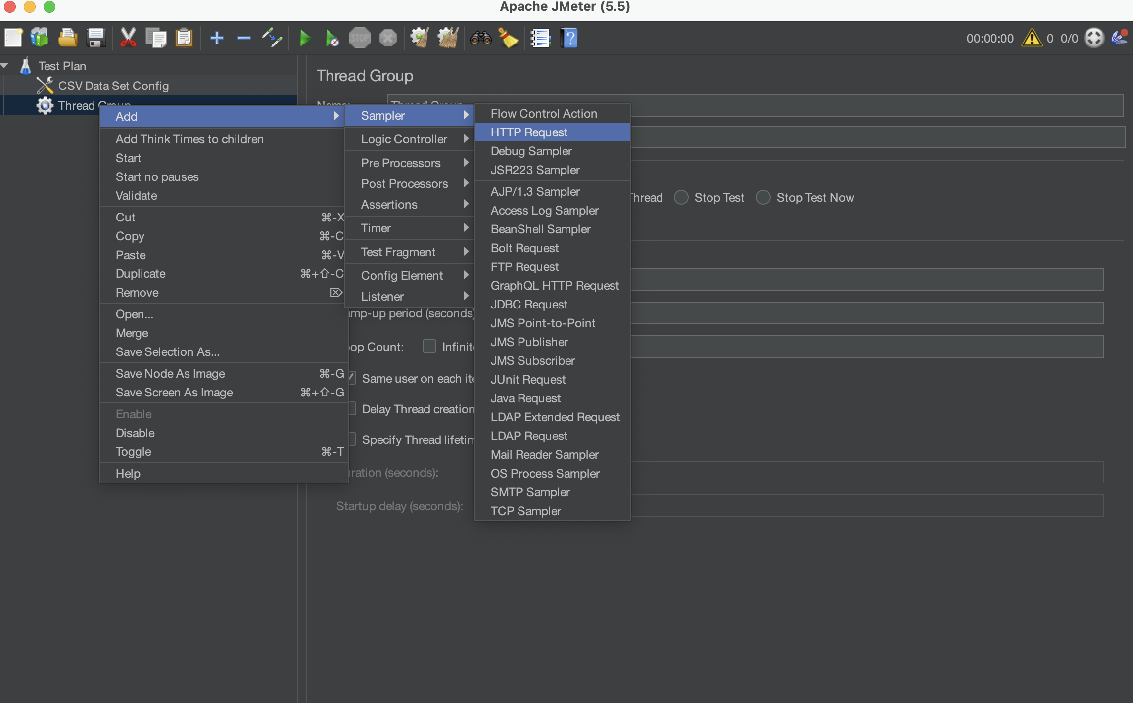Choose OS Process Sampler entry
Image resolution: width=1133 pixels, height=703 pixels.
[x=553, y=473]
